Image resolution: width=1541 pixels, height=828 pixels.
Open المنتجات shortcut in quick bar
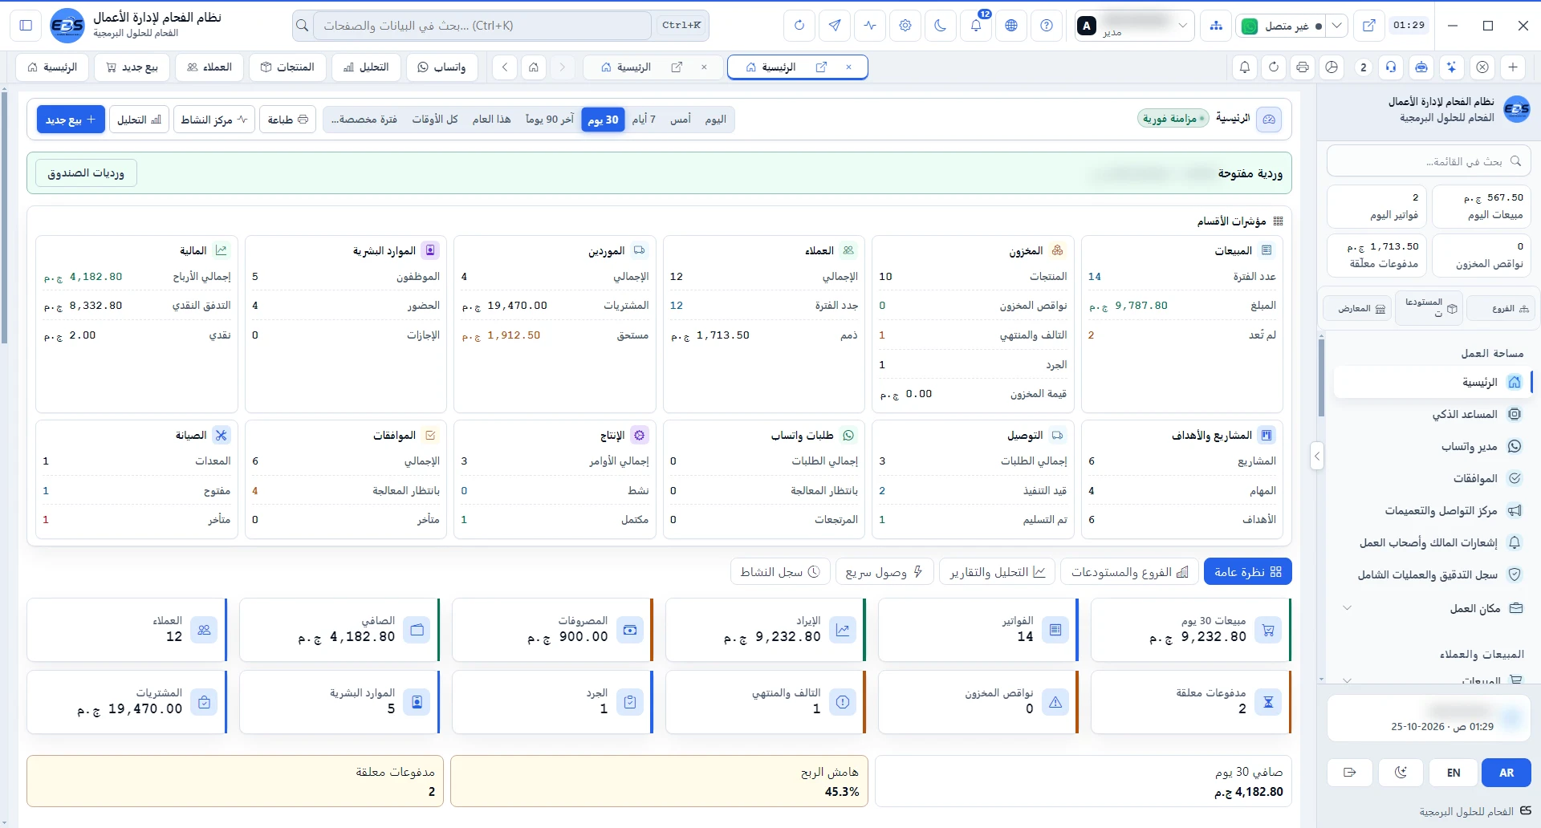coord(287,67)
